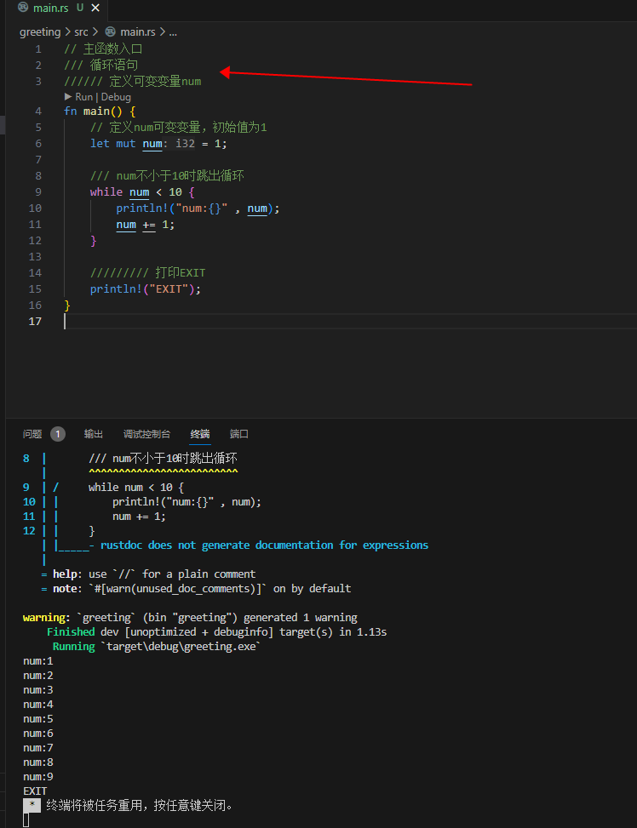Viewport: 637px width, 828px height.
Task: Click line number 17 in the gutter
Action: tap(35, 322)
